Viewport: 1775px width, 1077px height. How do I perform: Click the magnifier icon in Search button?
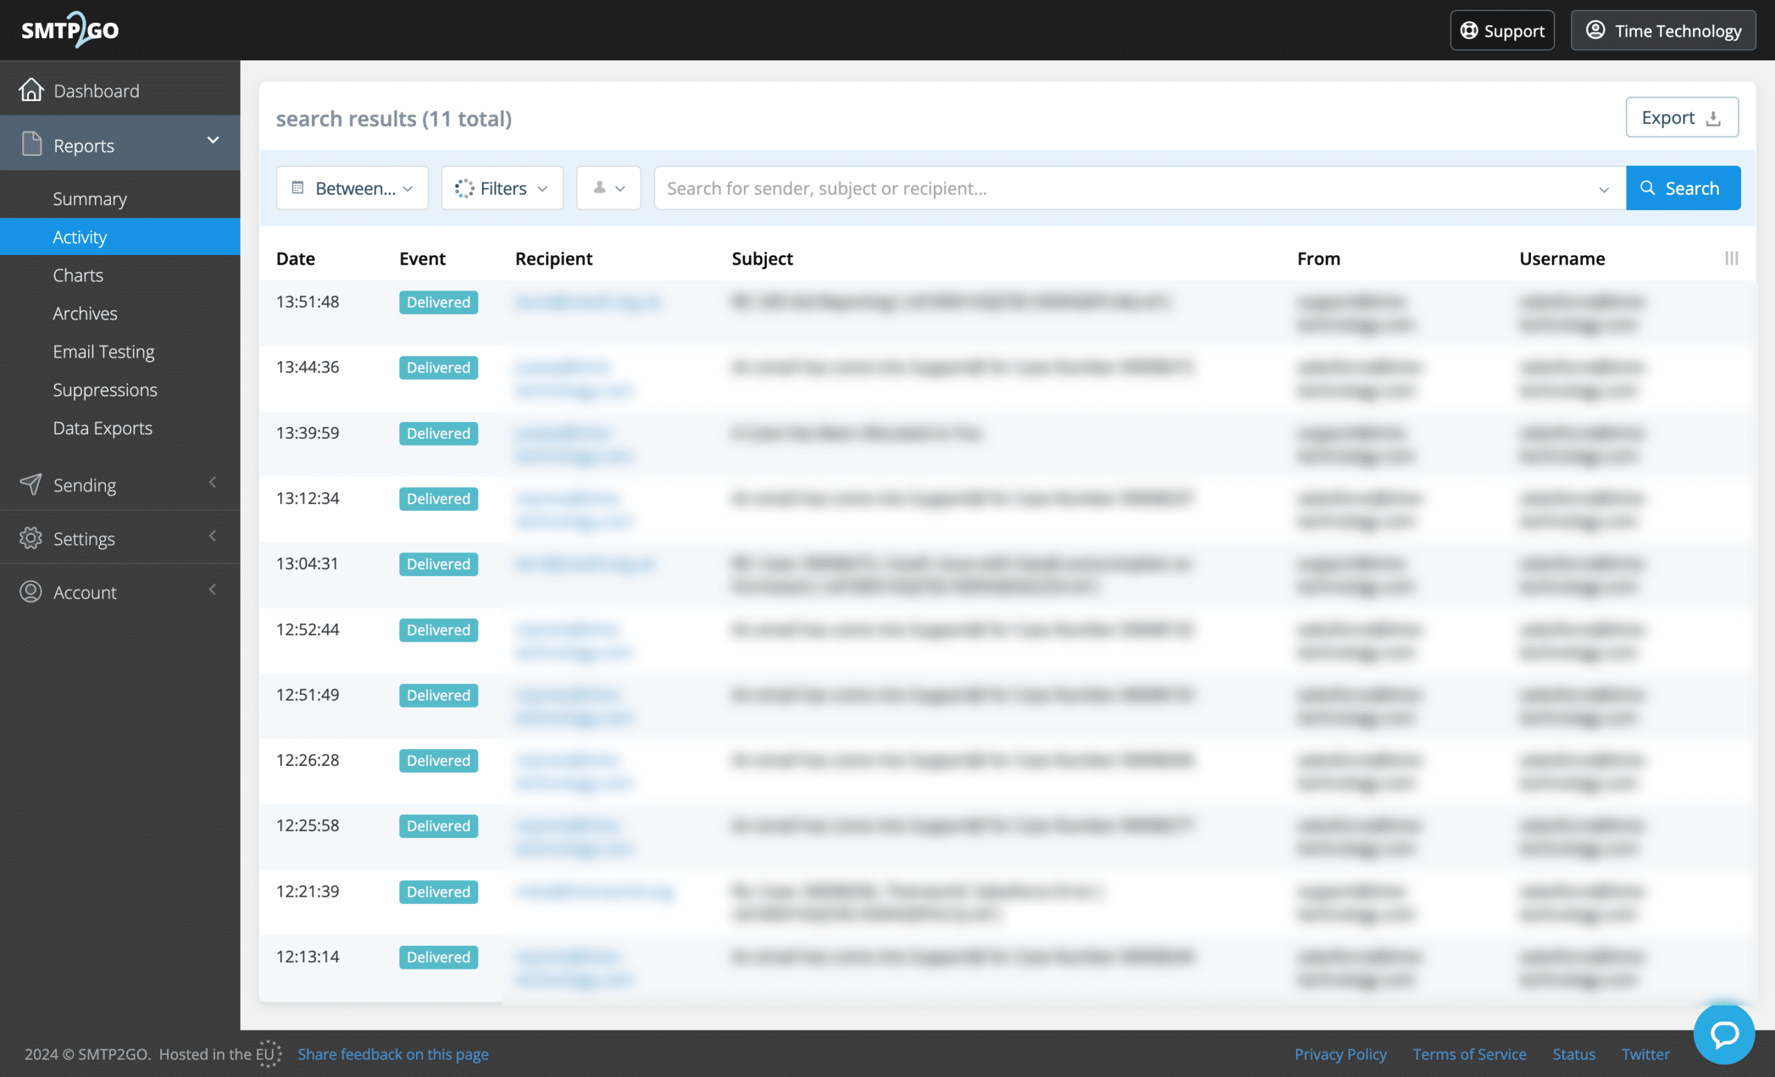[x=1647, y=188]
